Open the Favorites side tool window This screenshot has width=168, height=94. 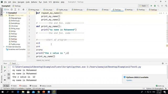tap(2, 79)
